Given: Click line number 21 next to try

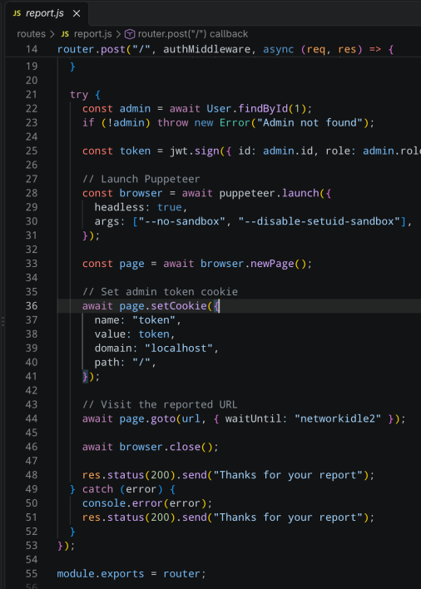Looking at the screenshot, I should pyautogui.click(x=32, y=95).
